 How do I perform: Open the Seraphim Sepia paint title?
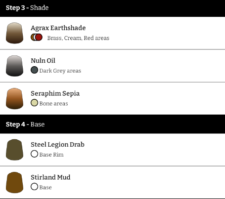(55, 93)
